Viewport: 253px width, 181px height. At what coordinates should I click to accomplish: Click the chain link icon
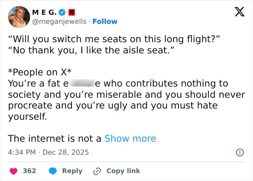97,171
